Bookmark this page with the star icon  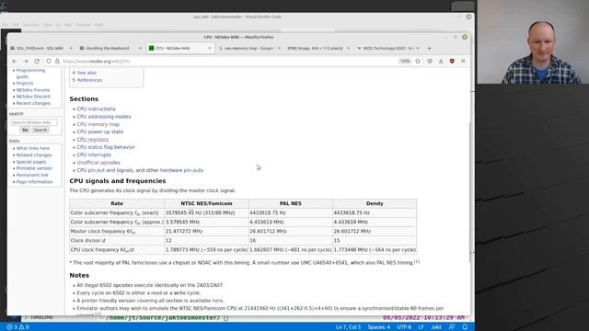coord(418,62)
